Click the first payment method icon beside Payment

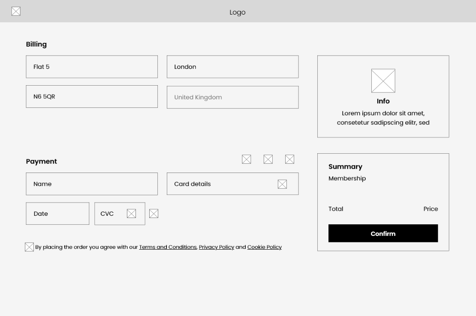(x=247, y=159)
